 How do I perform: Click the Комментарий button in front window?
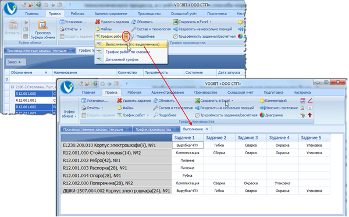coord(273,101)
